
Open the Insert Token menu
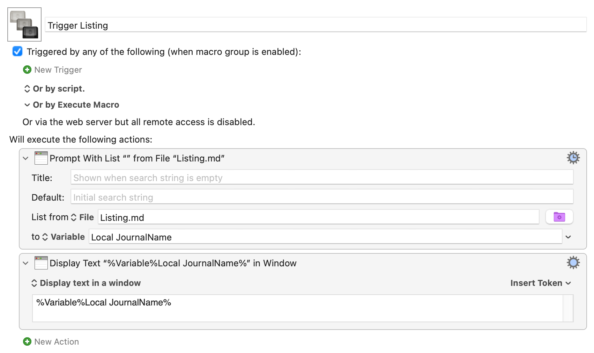pyautogui.click(x=541, y=283)
